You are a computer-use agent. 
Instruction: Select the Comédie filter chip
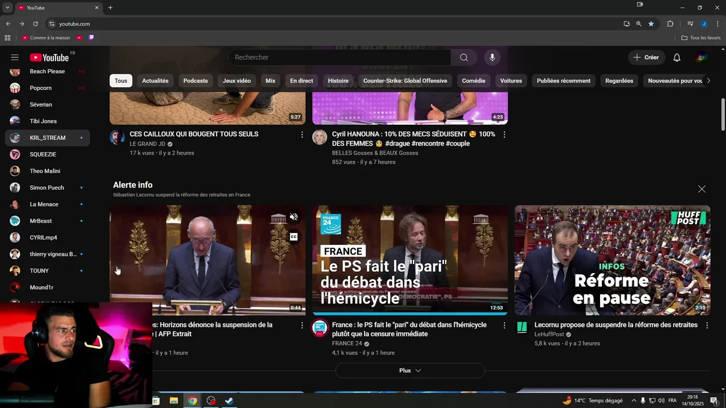[x=474, y=80]
